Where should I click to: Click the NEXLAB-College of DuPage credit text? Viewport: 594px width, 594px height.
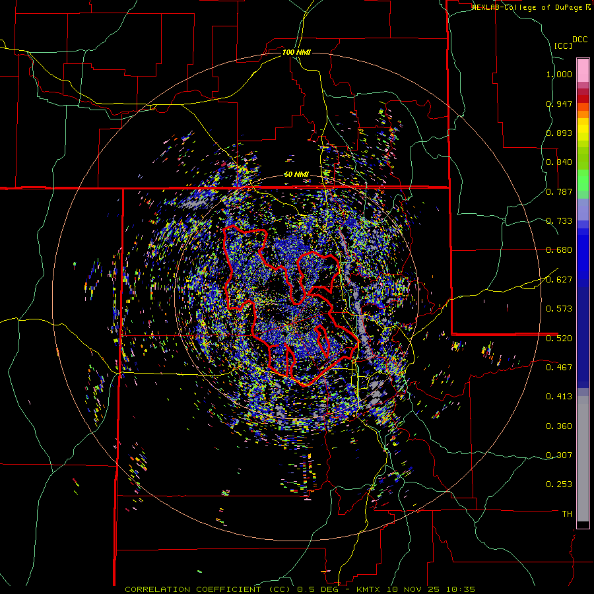(528, 7)
